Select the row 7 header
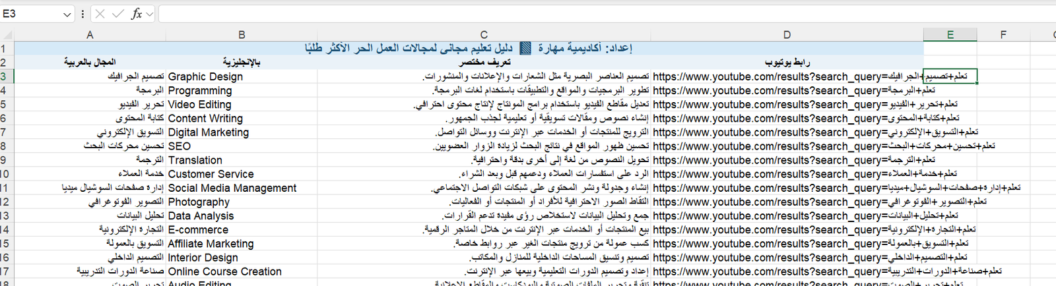 (x=5, y=132)
